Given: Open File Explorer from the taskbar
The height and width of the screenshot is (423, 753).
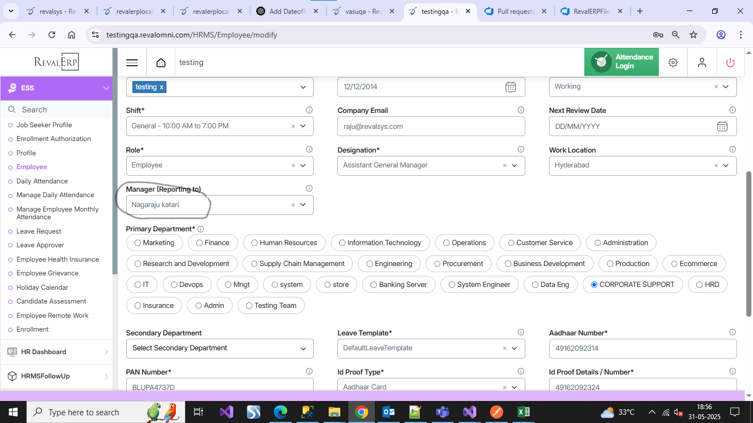Looking at the screenshot, I should (334, 412).
